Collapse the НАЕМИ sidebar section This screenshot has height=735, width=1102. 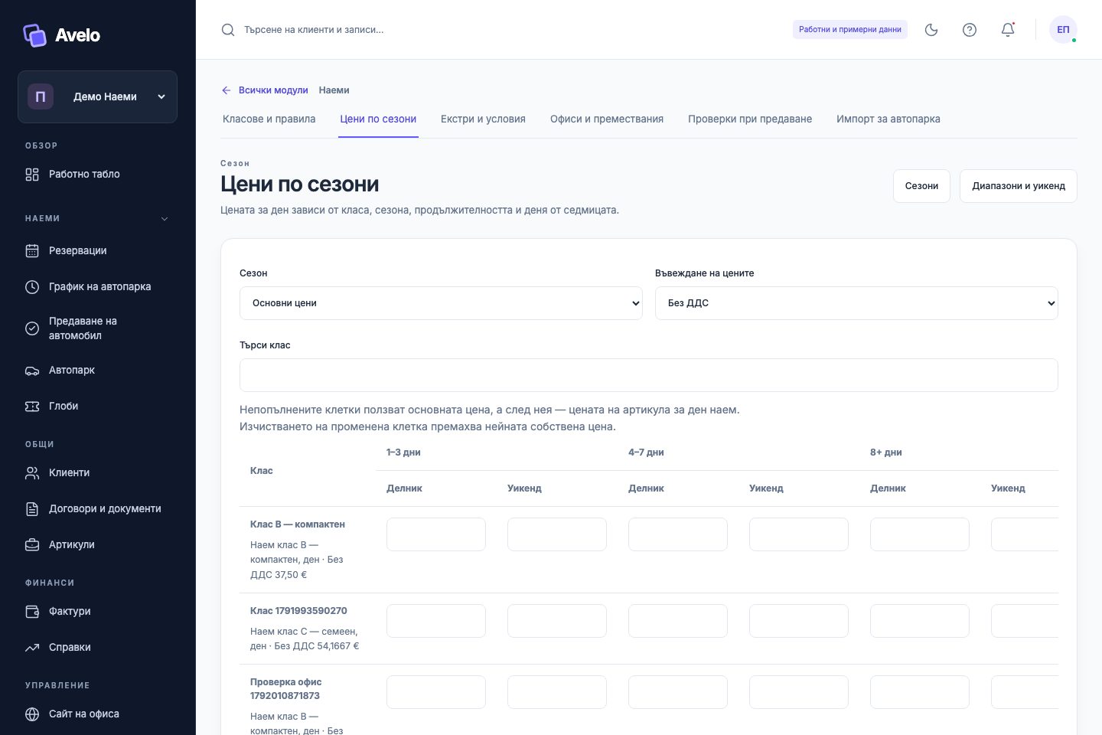(165, 219)
